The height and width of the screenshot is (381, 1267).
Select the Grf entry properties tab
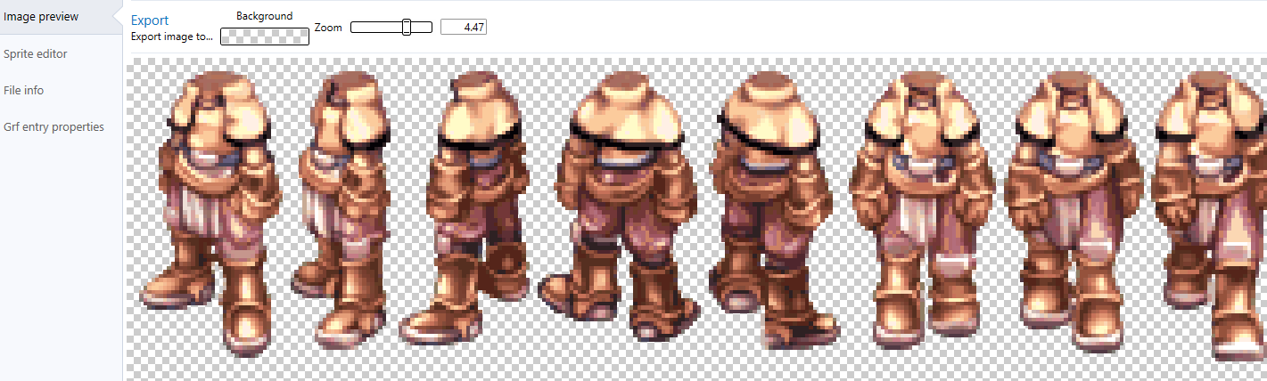53,126
